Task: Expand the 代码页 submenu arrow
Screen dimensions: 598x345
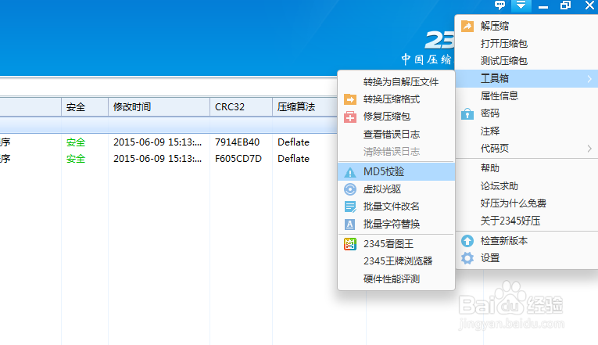Action: (589, 149)
